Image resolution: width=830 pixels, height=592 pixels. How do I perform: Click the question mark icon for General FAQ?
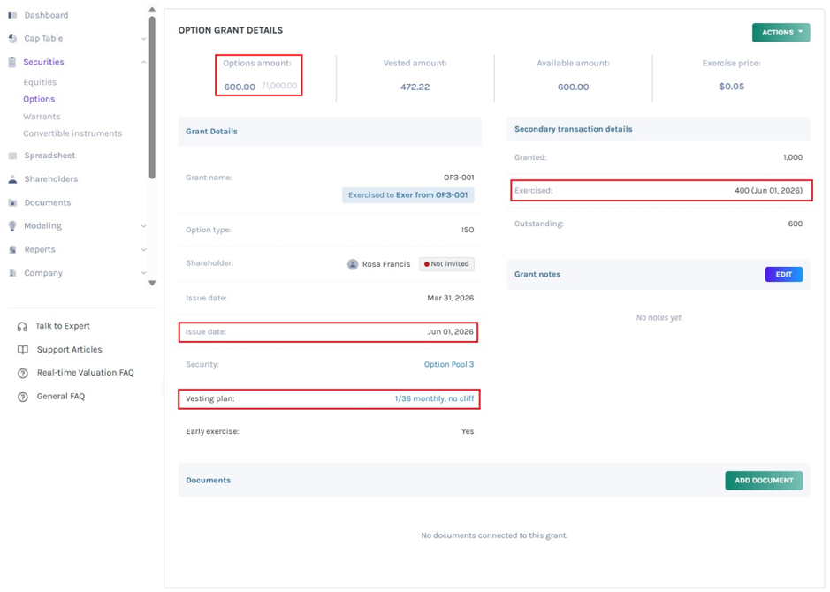click(x=23, y=397)
